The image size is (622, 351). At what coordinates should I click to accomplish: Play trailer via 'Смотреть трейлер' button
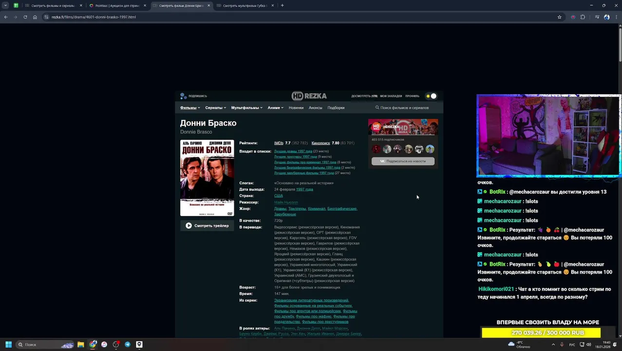point(207,226)
